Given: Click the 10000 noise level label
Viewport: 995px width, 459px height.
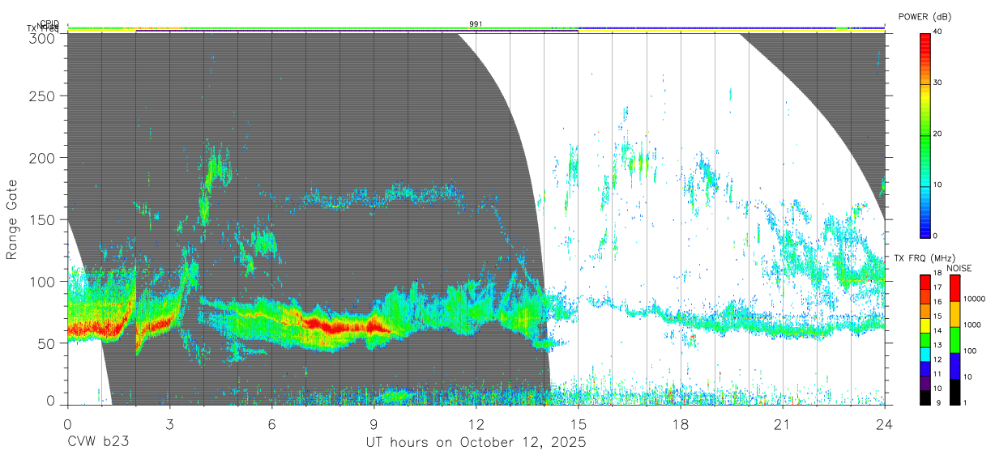Looking at the screenshot, I should tap(975, 299).
